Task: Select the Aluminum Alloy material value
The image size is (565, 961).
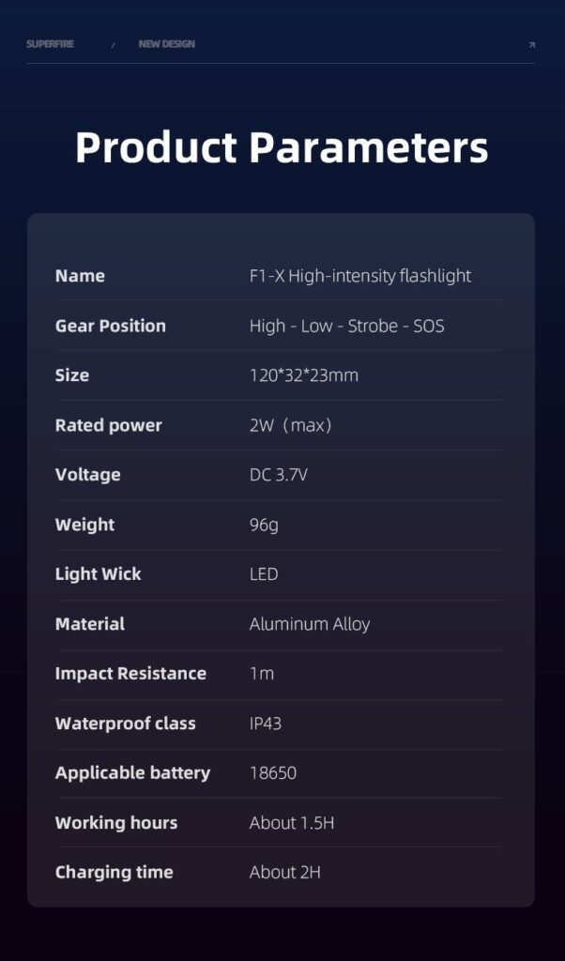Action: pyautogui.click(x=310, y=624)
